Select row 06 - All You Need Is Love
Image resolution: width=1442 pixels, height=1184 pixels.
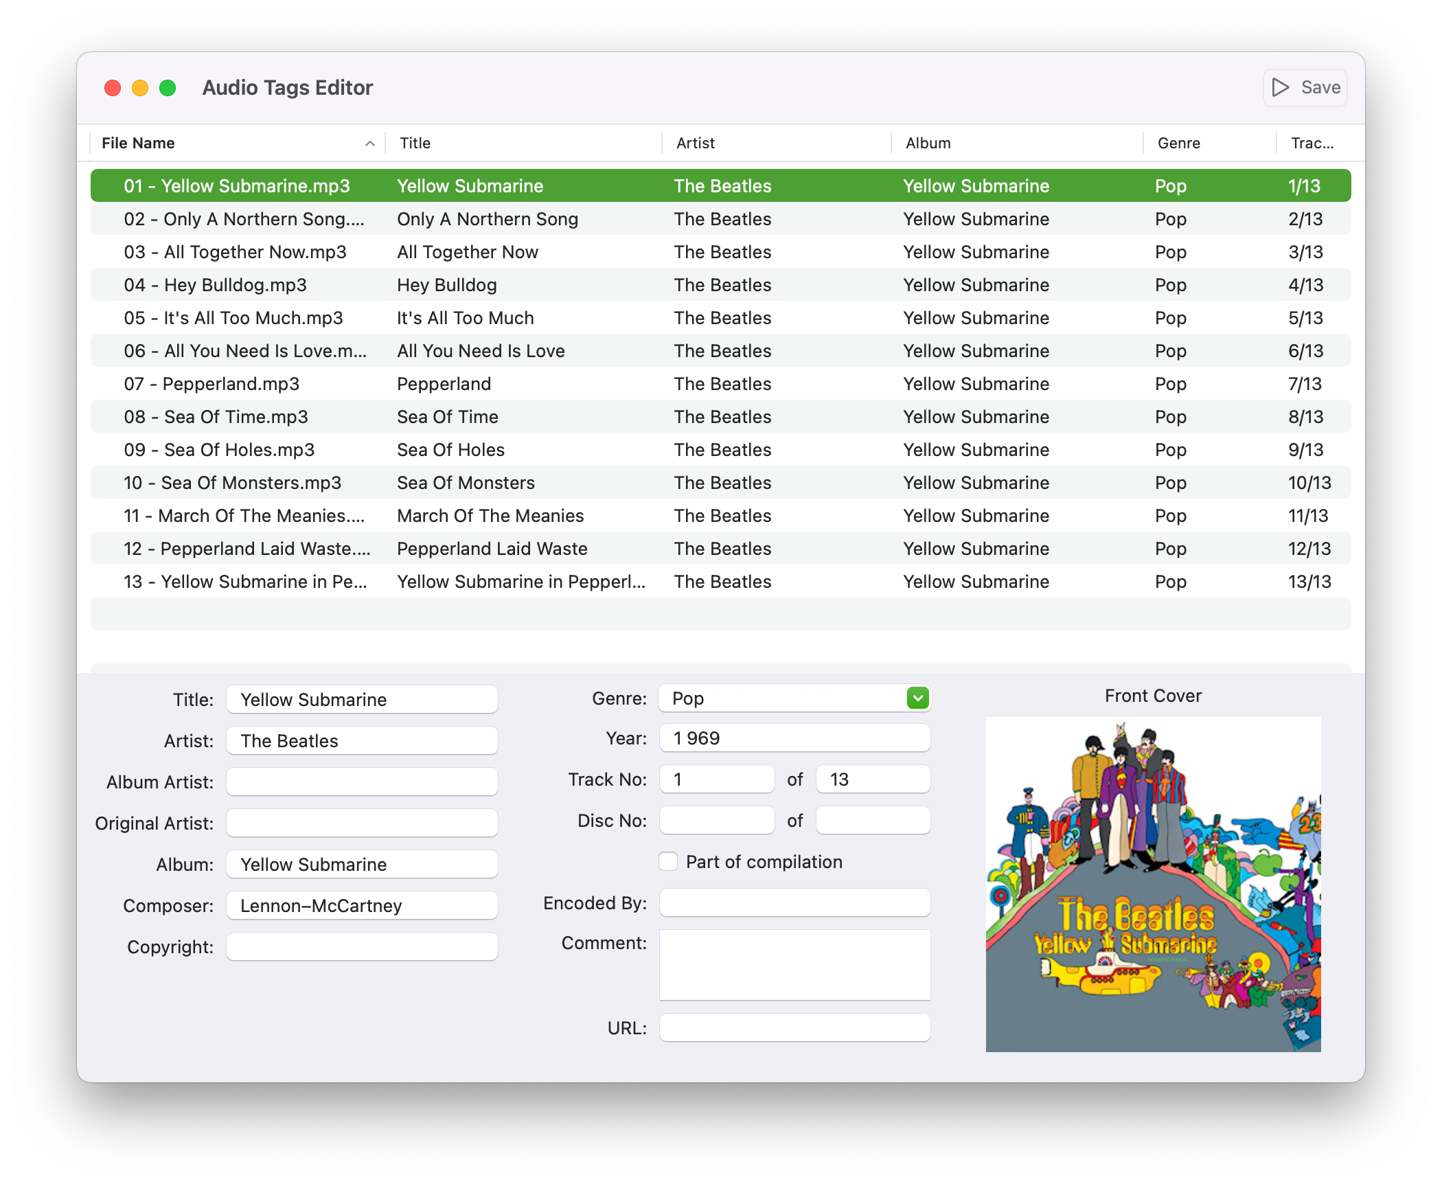click(x=720, y=350)
